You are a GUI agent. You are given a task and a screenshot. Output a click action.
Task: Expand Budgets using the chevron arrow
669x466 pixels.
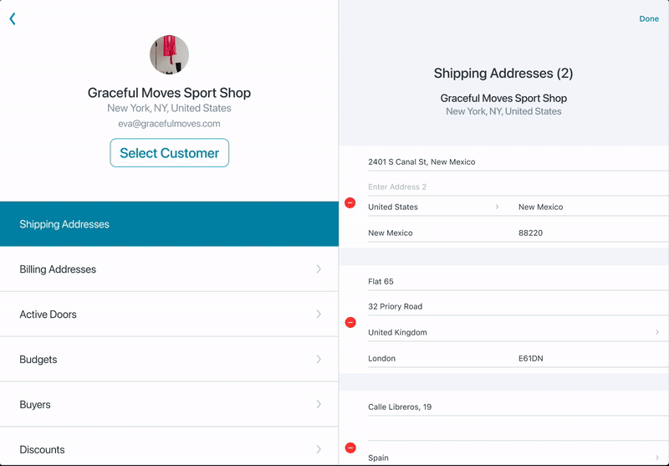pos(319,360)
